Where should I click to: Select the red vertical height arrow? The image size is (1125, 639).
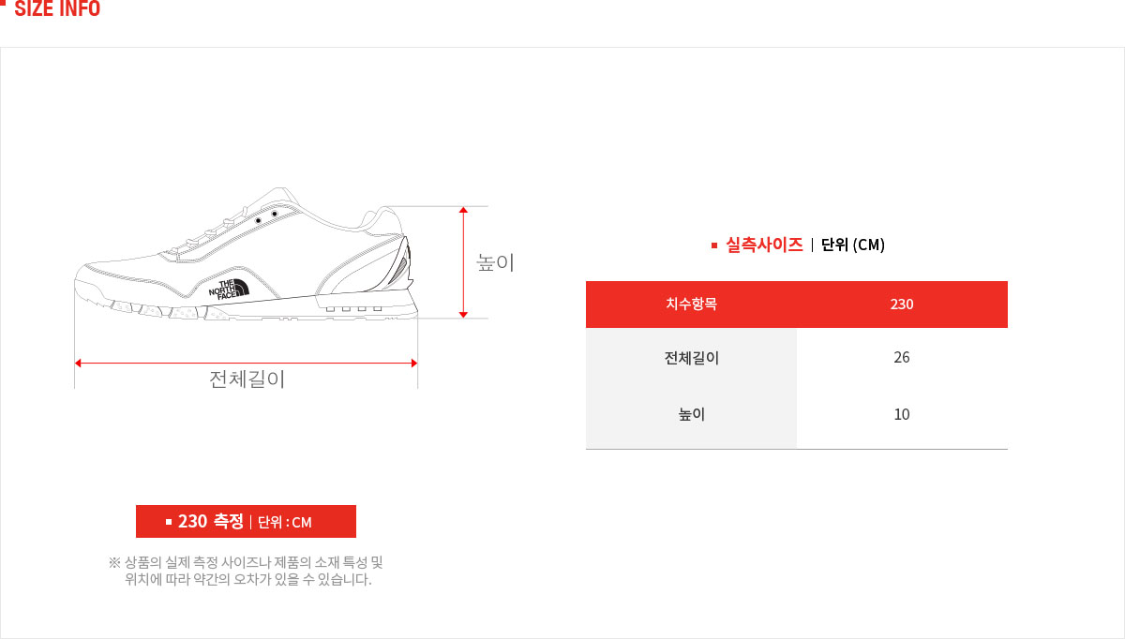tap(463, 262)
